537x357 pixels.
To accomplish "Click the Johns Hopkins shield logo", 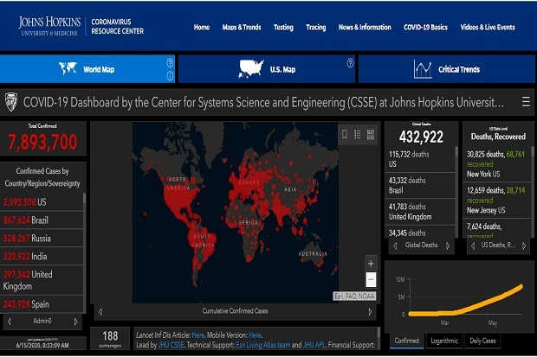I will pos(11,101).
